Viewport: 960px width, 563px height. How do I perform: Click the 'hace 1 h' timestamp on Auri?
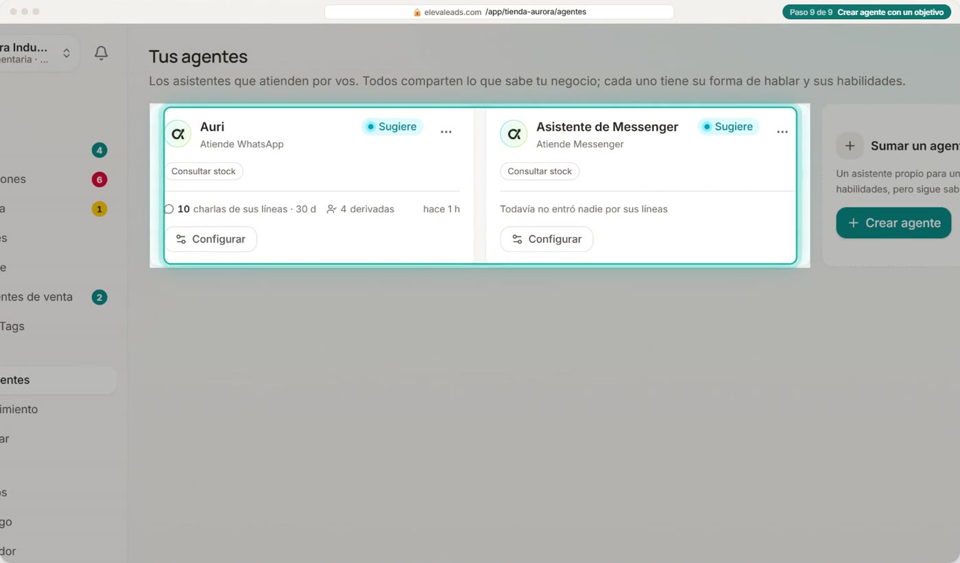[x=442, y=209]
